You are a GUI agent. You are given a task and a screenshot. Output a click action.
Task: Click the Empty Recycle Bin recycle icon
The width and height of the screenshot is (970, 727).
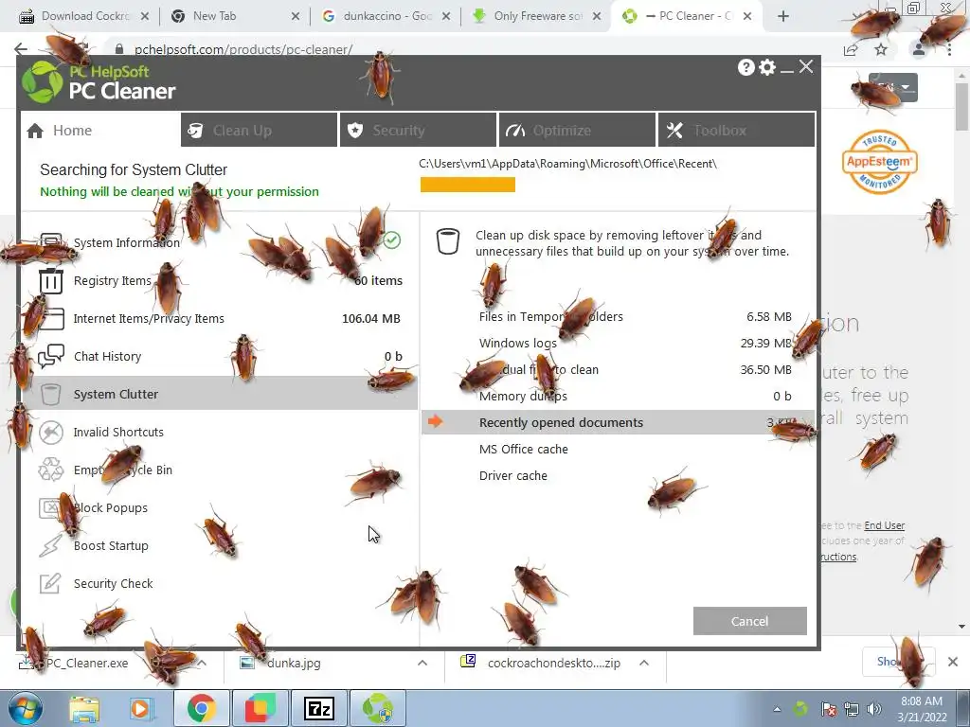[51, 470]
